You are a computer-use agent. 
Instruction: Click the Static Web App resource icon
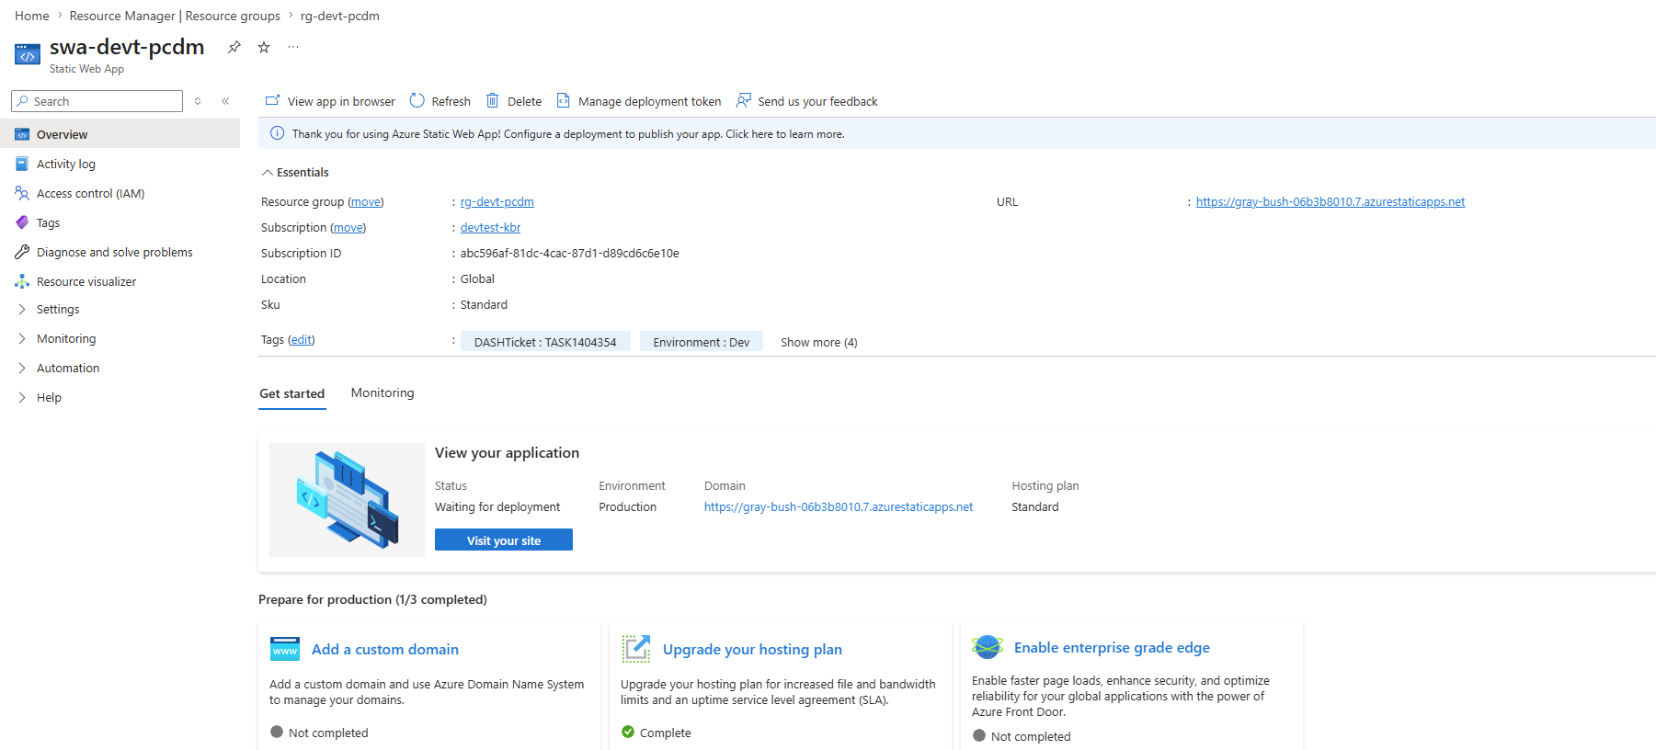click(x=28, y=55)
